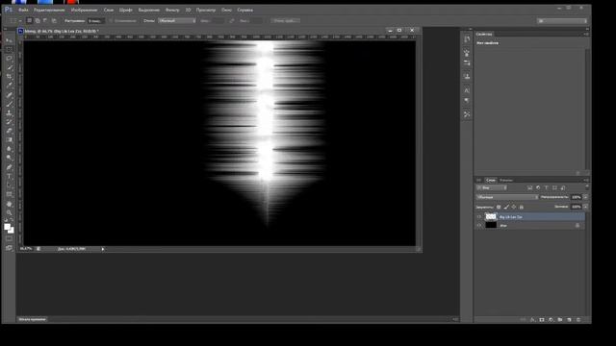Select the Zoom tool
This screenshot has height=346, width=616.
click(x=9, y=212)
